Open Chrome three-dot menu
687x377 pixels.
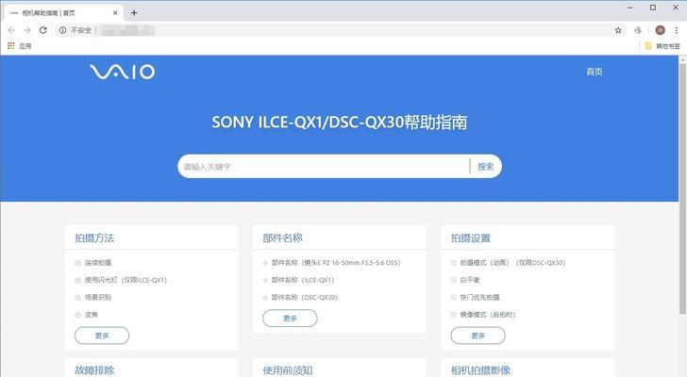[x=676, y=30]
